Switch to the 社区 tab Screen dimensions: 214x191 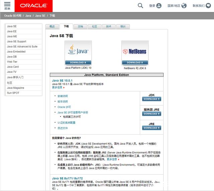click(94, 27)
